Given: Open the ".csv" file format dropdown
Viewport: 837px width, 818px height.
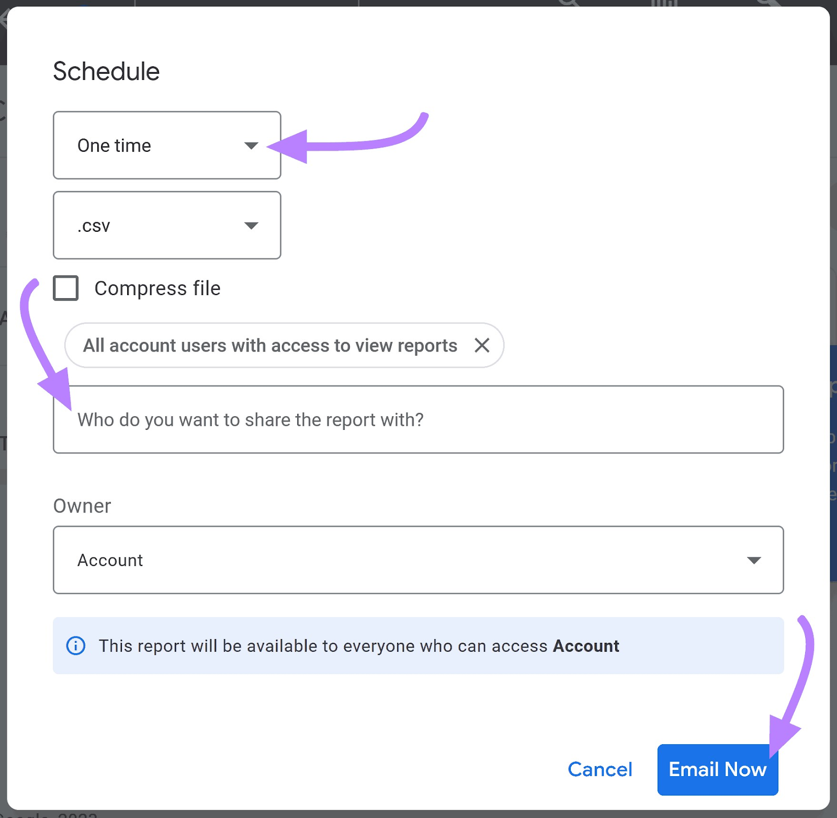Looking at the screenshot, I should (166, 225).
